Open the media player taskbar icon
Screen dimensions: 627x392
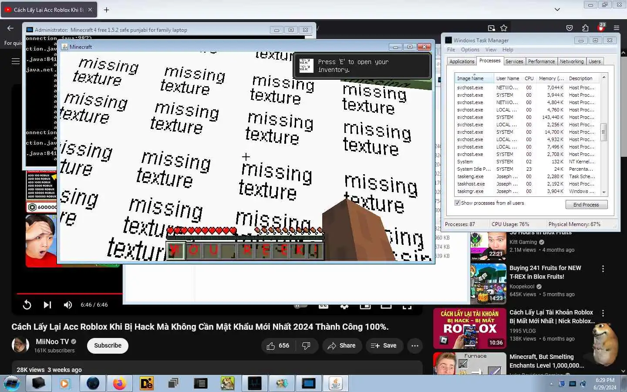tap(65, 383)
